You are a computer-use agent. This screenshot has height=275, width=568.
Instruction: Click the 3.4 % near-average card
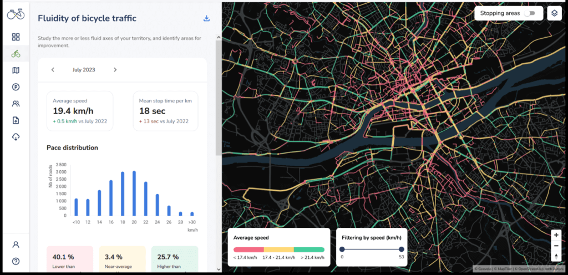pos(123,258)
